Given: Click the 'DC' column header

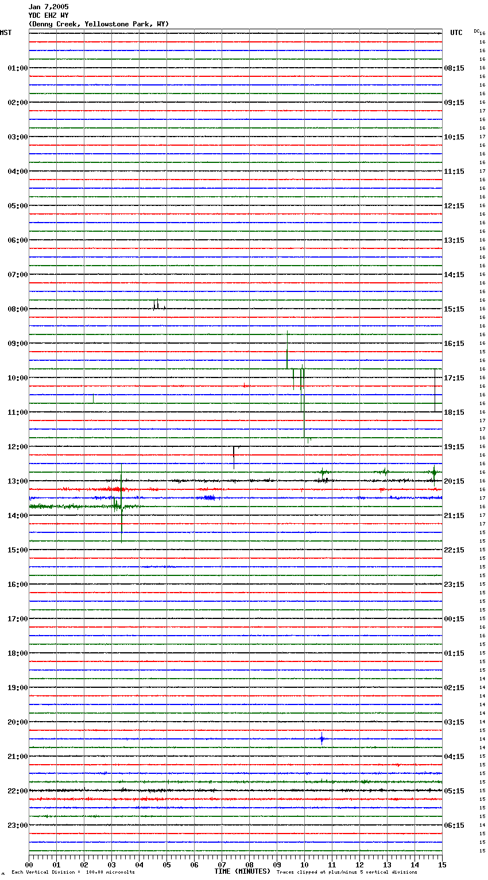Looking at the screenshot, I should pos(477,31).
